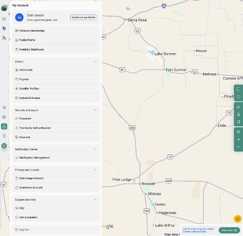
Task: Click Log Out
Action: 56,230
